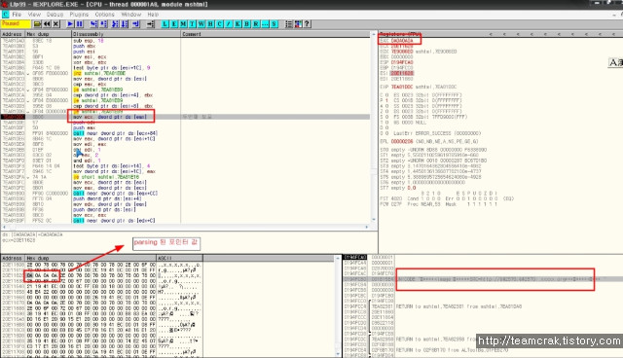Show Windows list via the W button
The width and height of the screenshot is (623, 358).
pos(202,24)
